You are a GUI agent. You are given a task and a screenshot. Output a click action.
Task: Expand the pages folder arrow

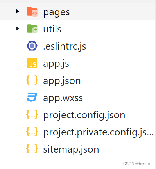click(18, 11)
